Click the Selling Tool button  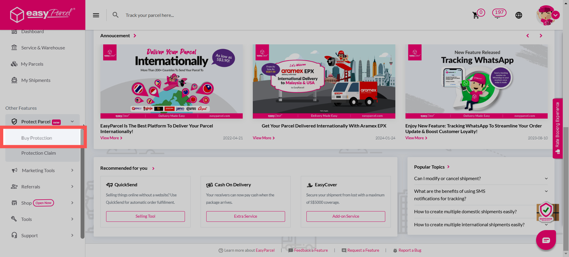(x=145, y=216)
